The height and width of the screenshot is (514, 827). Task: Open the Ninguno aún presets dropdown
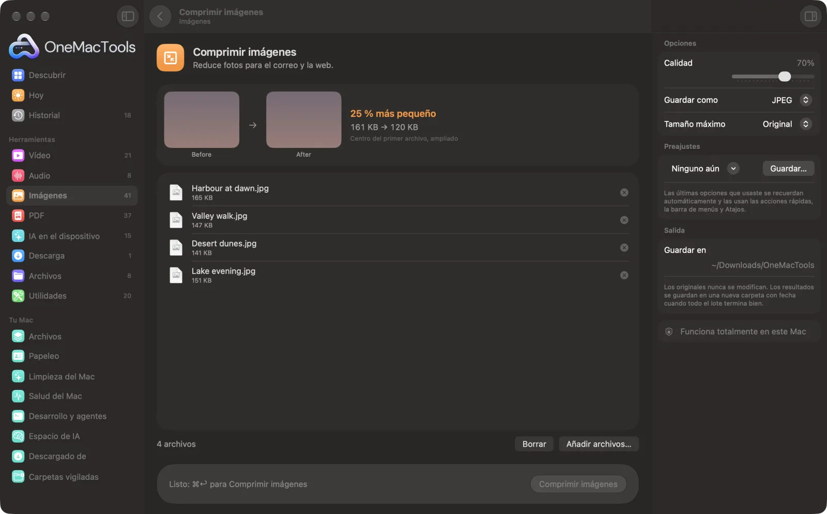click(x=705, y=169)
